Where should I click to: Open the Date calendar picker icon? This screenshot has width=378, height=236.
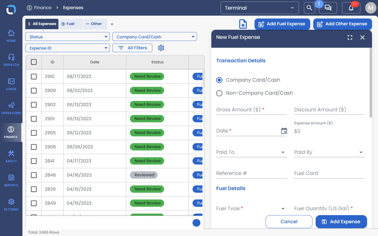tap(284, 131)
